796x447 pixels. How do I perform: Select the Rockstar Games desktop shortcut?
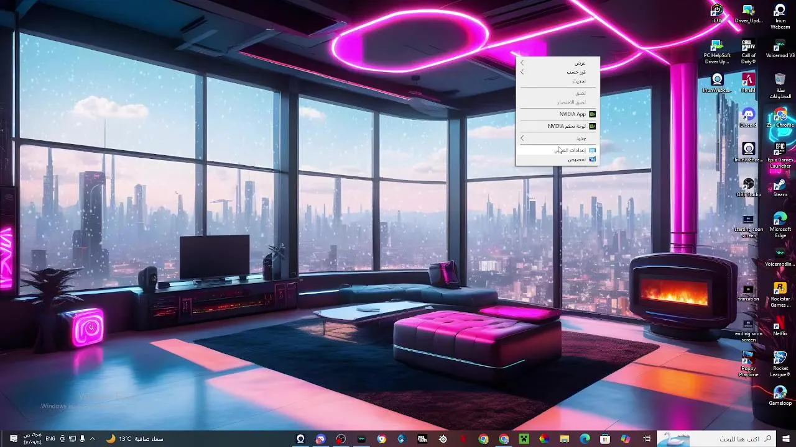point(780,295)
